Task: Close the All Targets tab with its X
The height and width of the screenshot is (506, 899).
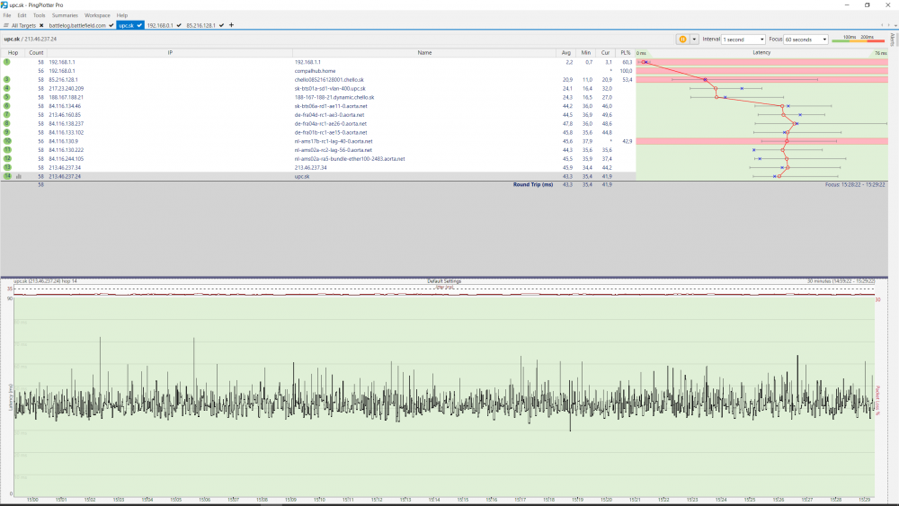Action: point(43,25)
